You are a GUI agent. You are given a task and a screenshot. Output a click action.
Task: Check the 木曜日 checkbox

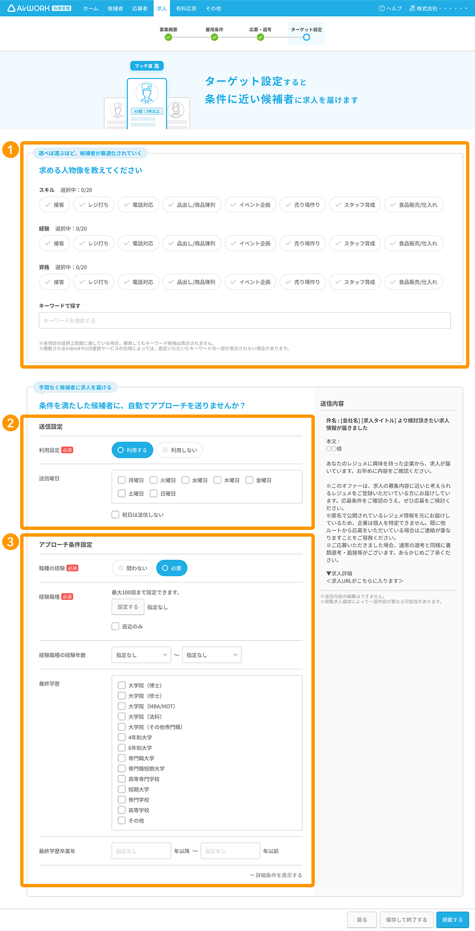tap(217, 480)
